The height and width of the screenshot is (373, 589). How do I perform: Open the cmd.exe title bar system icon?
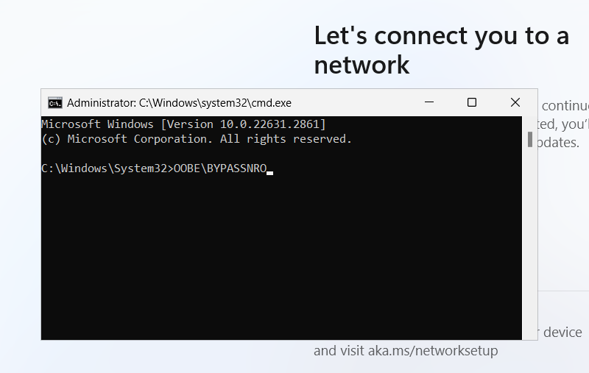[54, 102]
